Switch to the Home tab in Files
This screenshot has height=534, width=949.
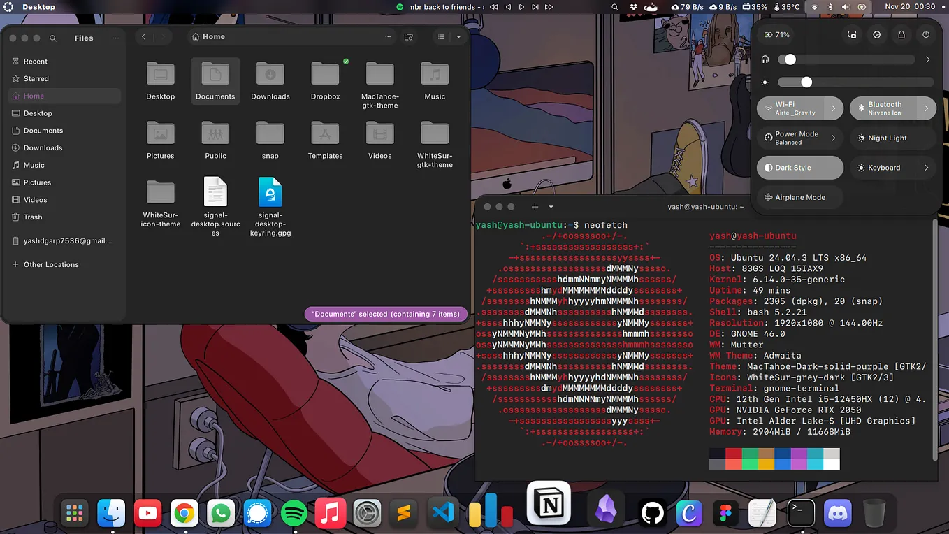[210, 36]
